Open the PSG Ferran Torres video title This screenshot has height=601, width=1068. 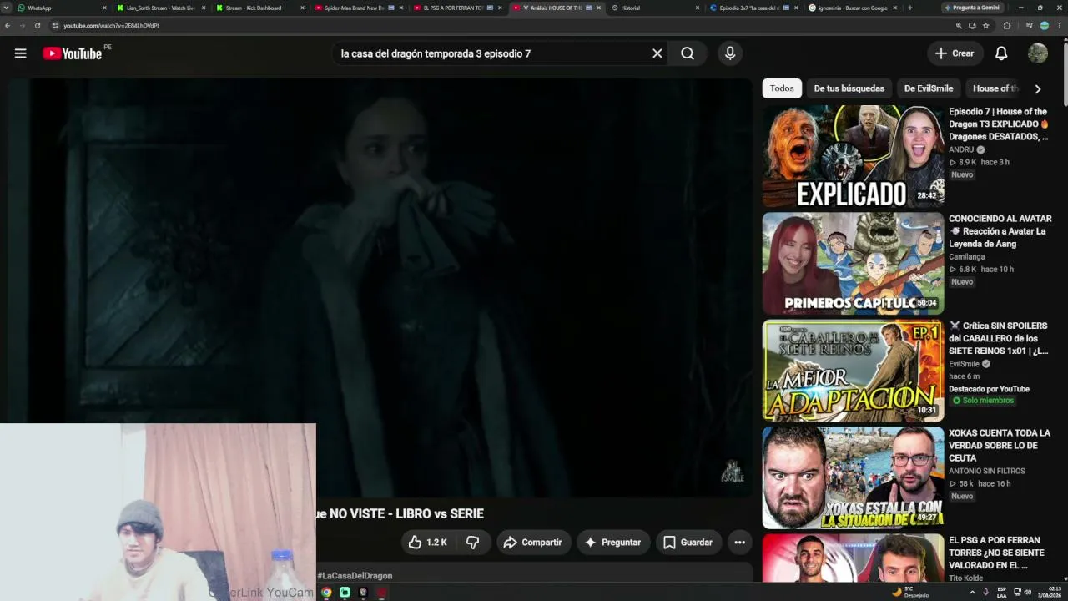996,553
